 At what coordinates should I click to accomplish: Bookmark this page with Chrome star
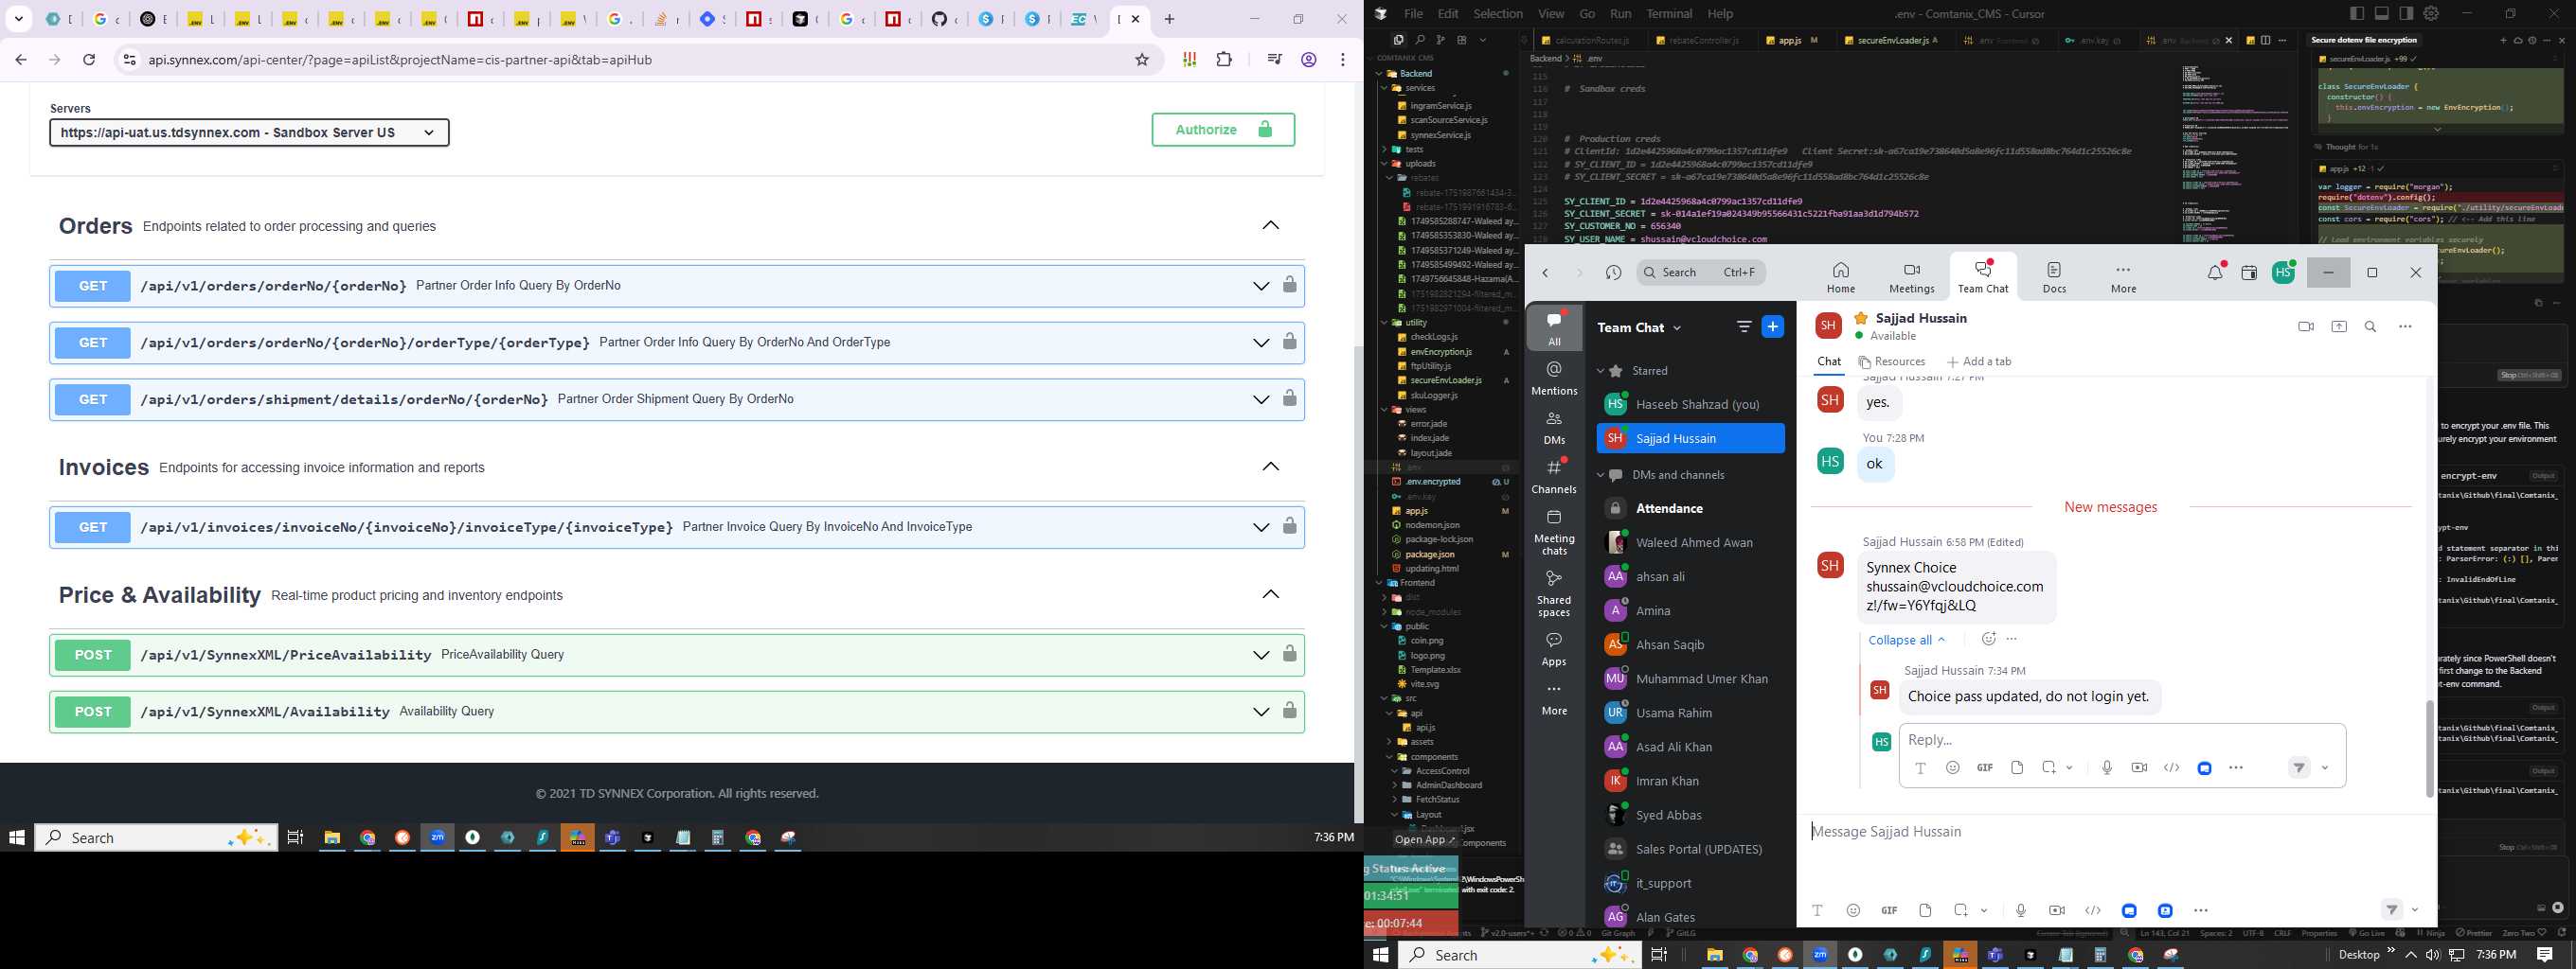point(1141,60)
